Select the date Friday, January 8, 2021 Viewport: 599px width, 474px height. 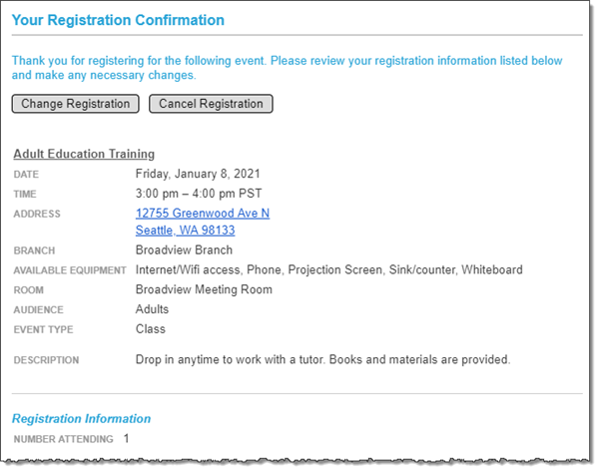(198, 174)
